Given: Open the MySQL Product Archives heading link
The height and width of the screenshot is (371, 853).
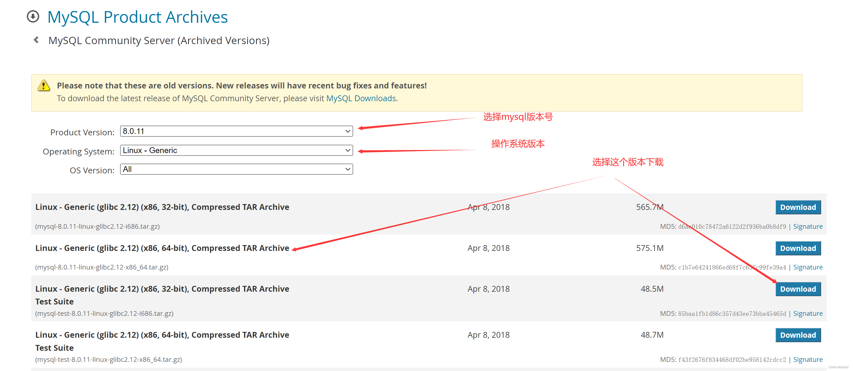Looking at the screenshot, I should (x=137, y=17).
